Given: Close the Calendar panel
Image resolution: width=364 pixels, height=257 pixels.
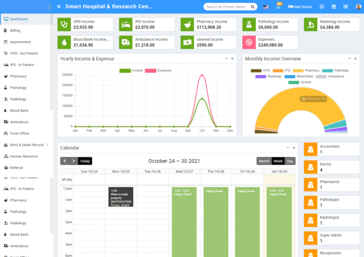Looking at the screenshot, I should click(x=294, y=148).
